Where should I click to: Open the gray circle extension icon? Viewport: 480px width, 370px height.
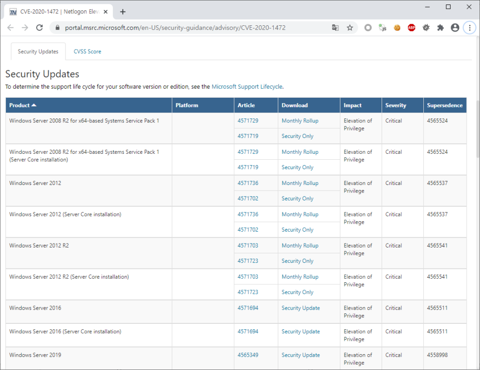click(368, 28)
